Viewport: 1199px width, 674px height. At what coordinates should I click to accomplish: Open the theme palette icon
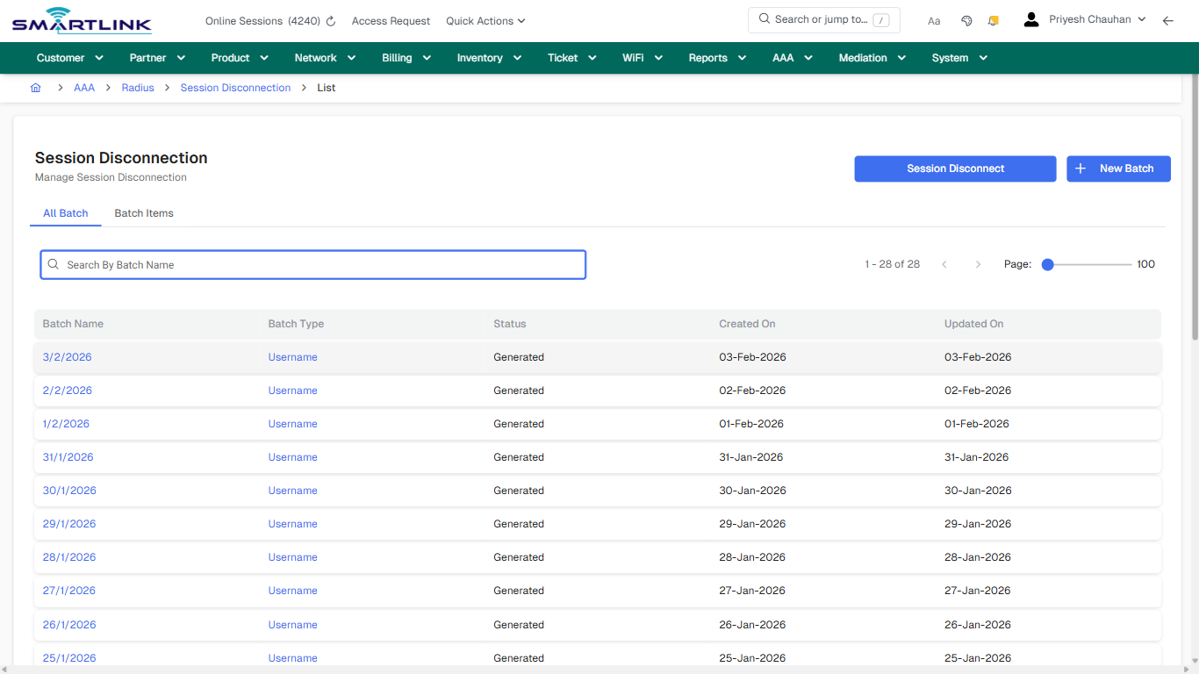(966, 19)
